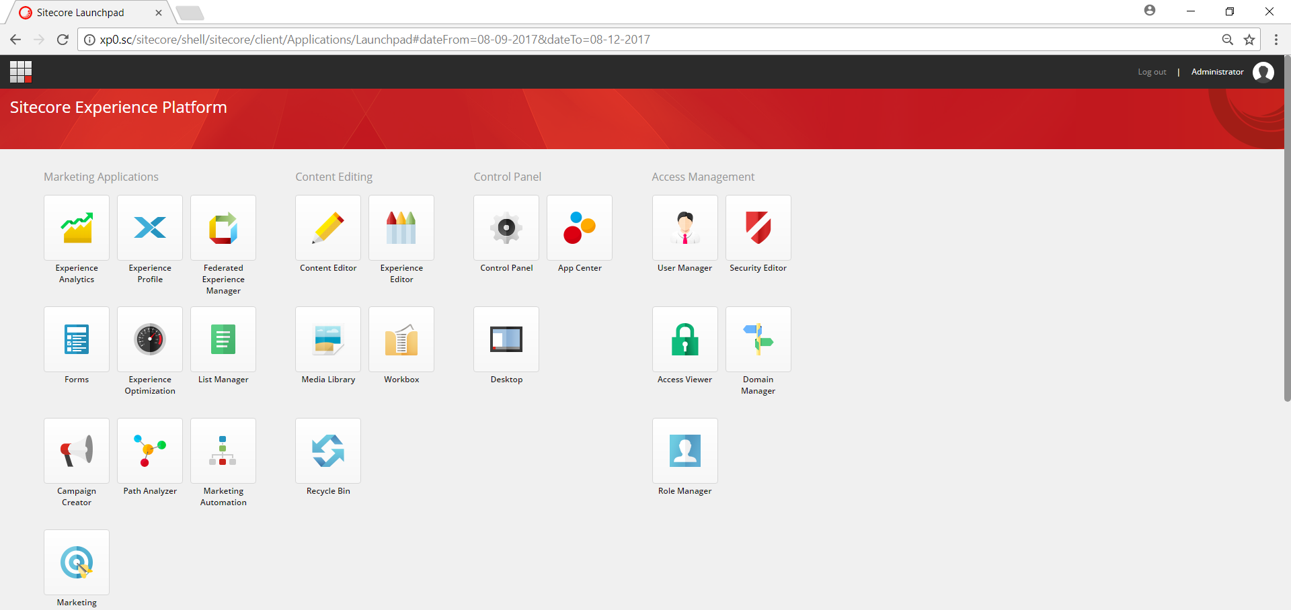The height and width of the screenshot is (610, 1291).
Task: Open the Workbox
Action: click(401, 339)
